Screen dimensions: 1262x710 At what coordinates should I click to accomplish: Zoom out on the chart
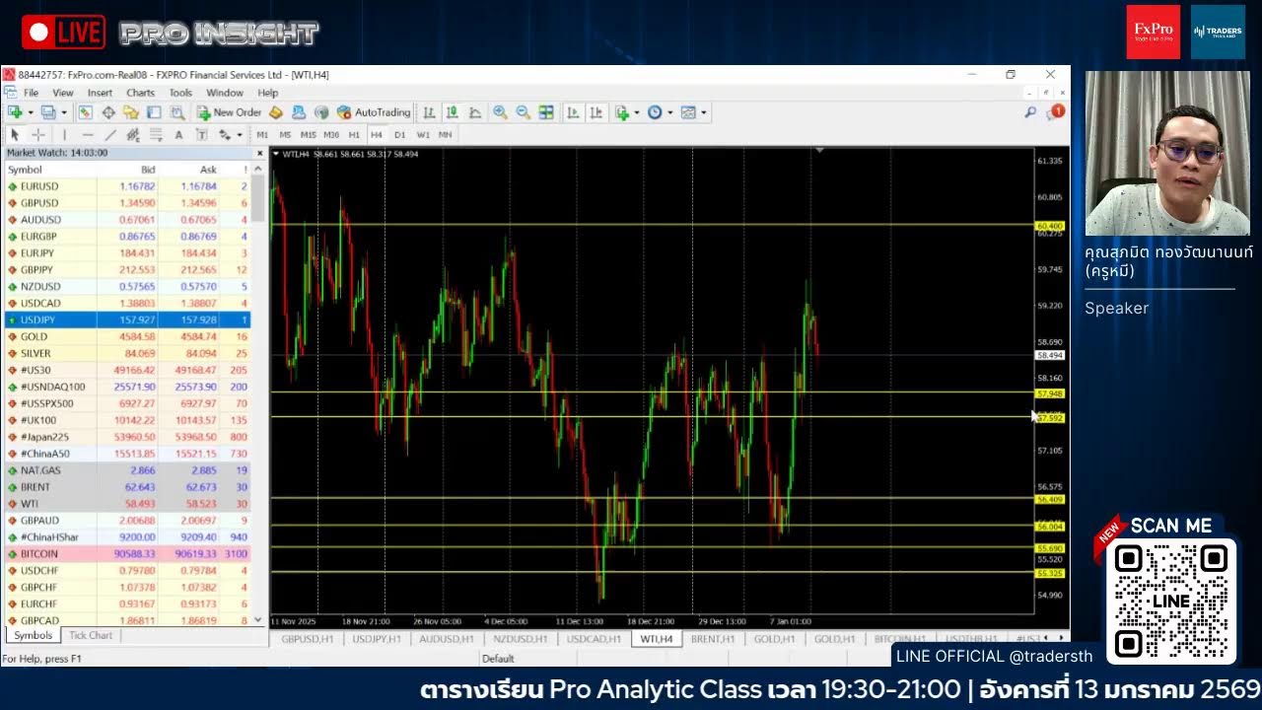[x=524, y=112]
